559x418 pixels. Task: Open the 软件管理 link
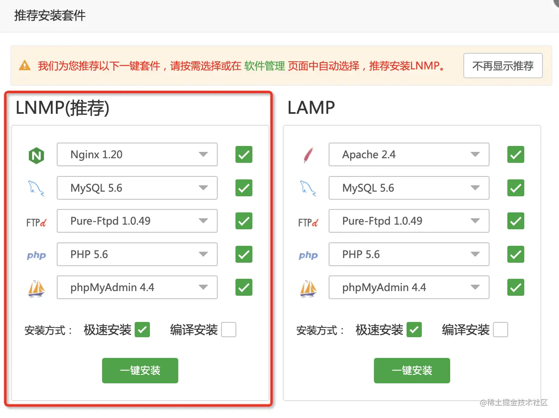click(265, 66)
